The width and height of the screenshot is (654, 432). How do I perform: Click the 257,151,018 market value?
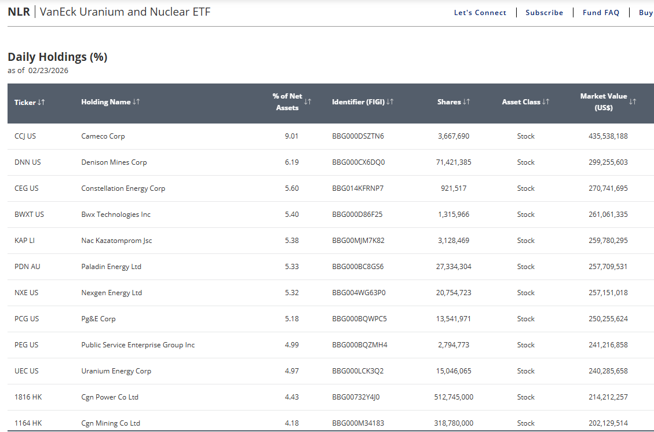pos(608,293)
